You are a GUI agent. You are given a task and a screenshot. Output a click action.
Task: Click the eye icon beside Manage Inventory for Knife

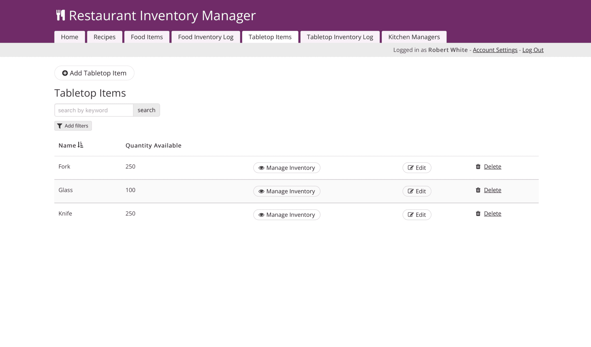pos(261,215)
